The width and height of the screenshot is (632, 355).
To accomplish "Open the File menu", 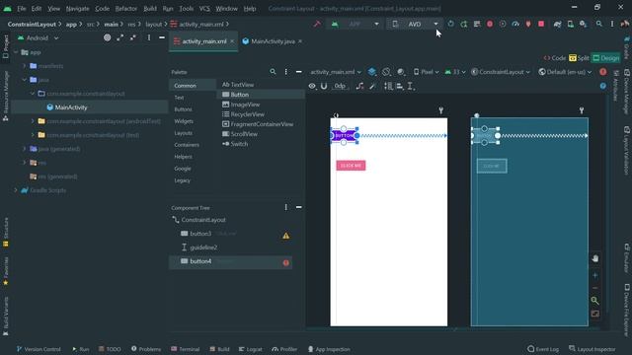I will (22, 9).
